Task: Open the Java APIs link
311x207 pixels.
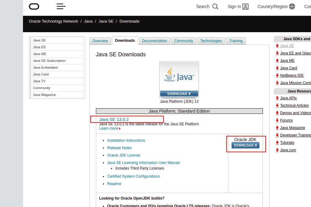Action: 288,98
